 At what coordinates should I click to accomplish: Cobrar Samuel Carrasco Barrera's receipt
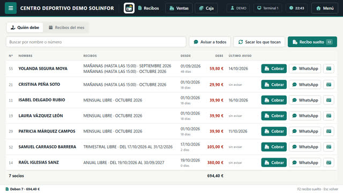pos(274,147)
